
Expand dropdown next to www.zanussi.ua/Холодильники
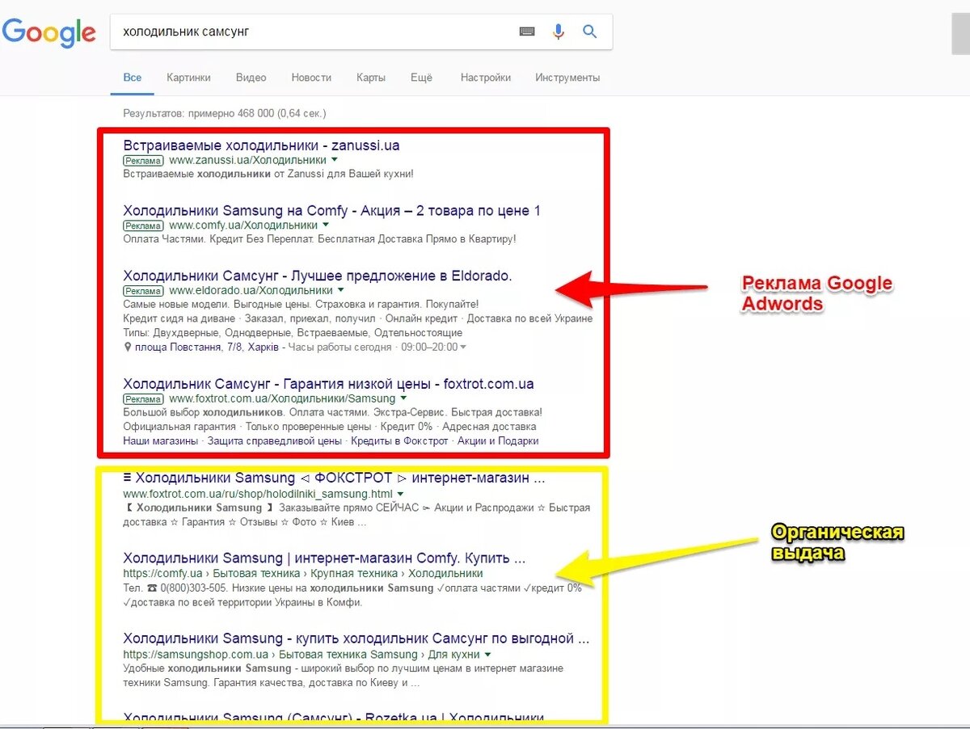click(x=333, y=160)
